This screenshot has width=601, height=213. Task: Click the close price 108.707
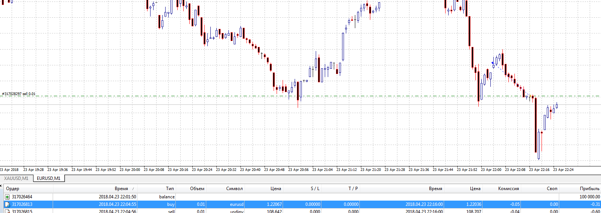click(x=473, y=211)
